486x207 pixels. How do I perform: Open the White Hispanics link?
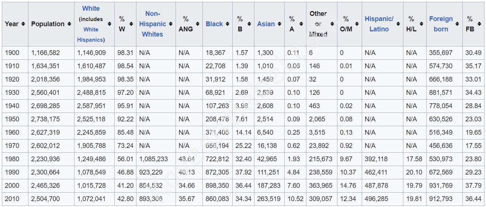91,35
